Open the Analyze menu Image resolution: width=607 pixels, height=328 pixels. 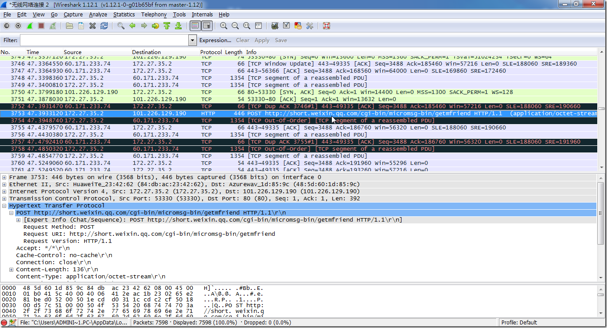pos(98,15)
